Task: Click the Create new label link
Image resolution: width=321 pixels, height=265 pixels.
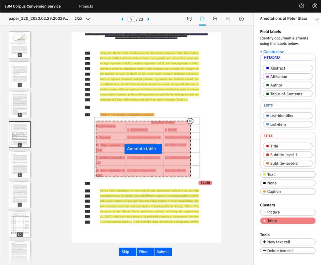Action: pos(272,52)
